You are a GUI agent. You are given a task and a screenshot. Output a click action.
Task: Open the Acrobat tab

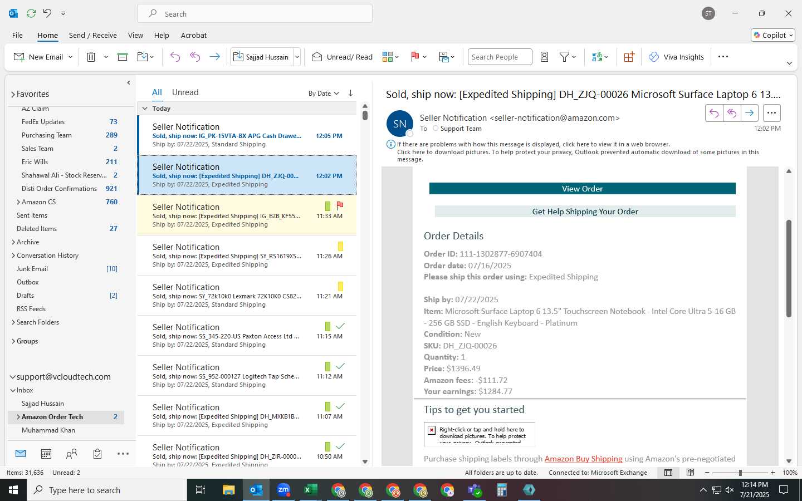[x=194, y=35]
